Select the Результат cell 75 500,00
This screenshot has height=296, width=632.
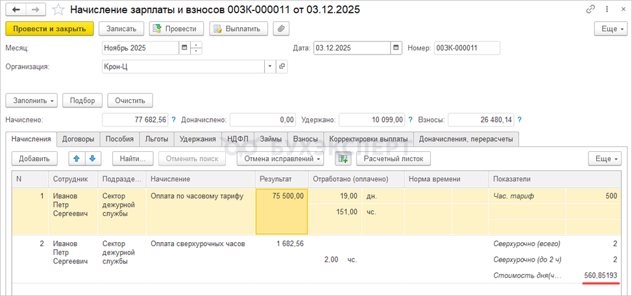[x=282, y=212]
